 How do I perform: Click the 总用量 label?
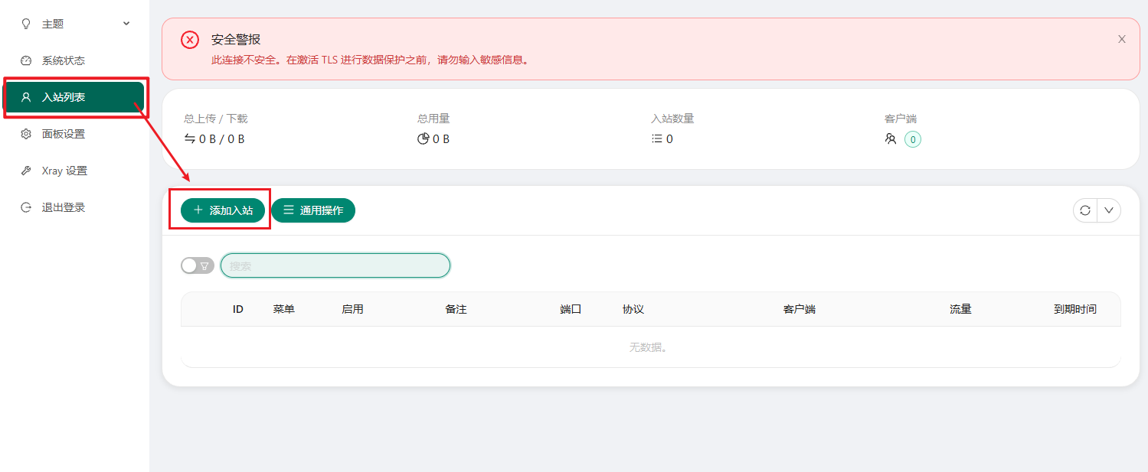coord(433,119)
